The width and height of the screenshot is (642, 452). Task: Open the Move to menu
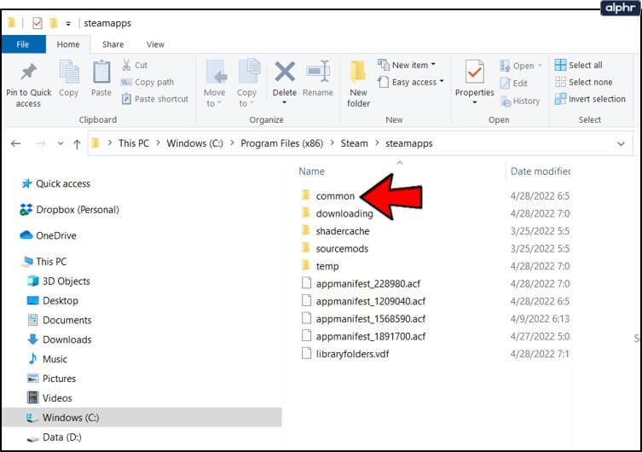click(215, 84)
